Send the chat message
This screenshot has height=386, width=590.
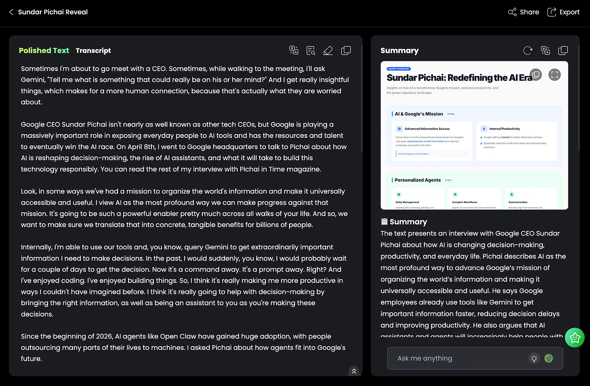(x=548, y=358)
